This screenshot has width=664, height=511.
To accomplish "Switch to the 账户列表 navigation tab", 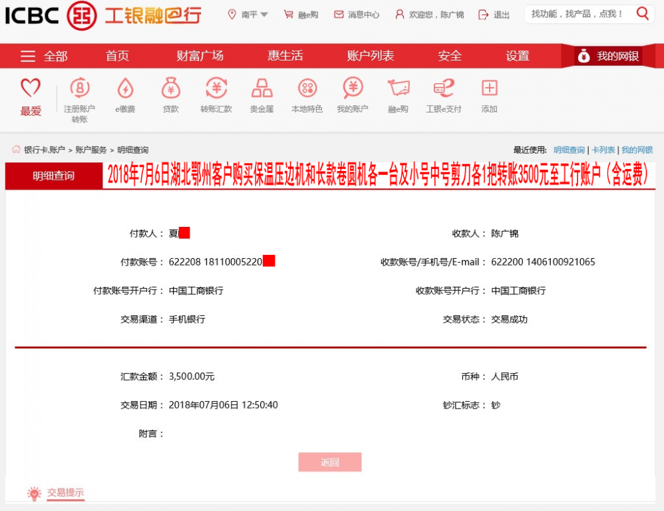I will click(x=370, y=56).
